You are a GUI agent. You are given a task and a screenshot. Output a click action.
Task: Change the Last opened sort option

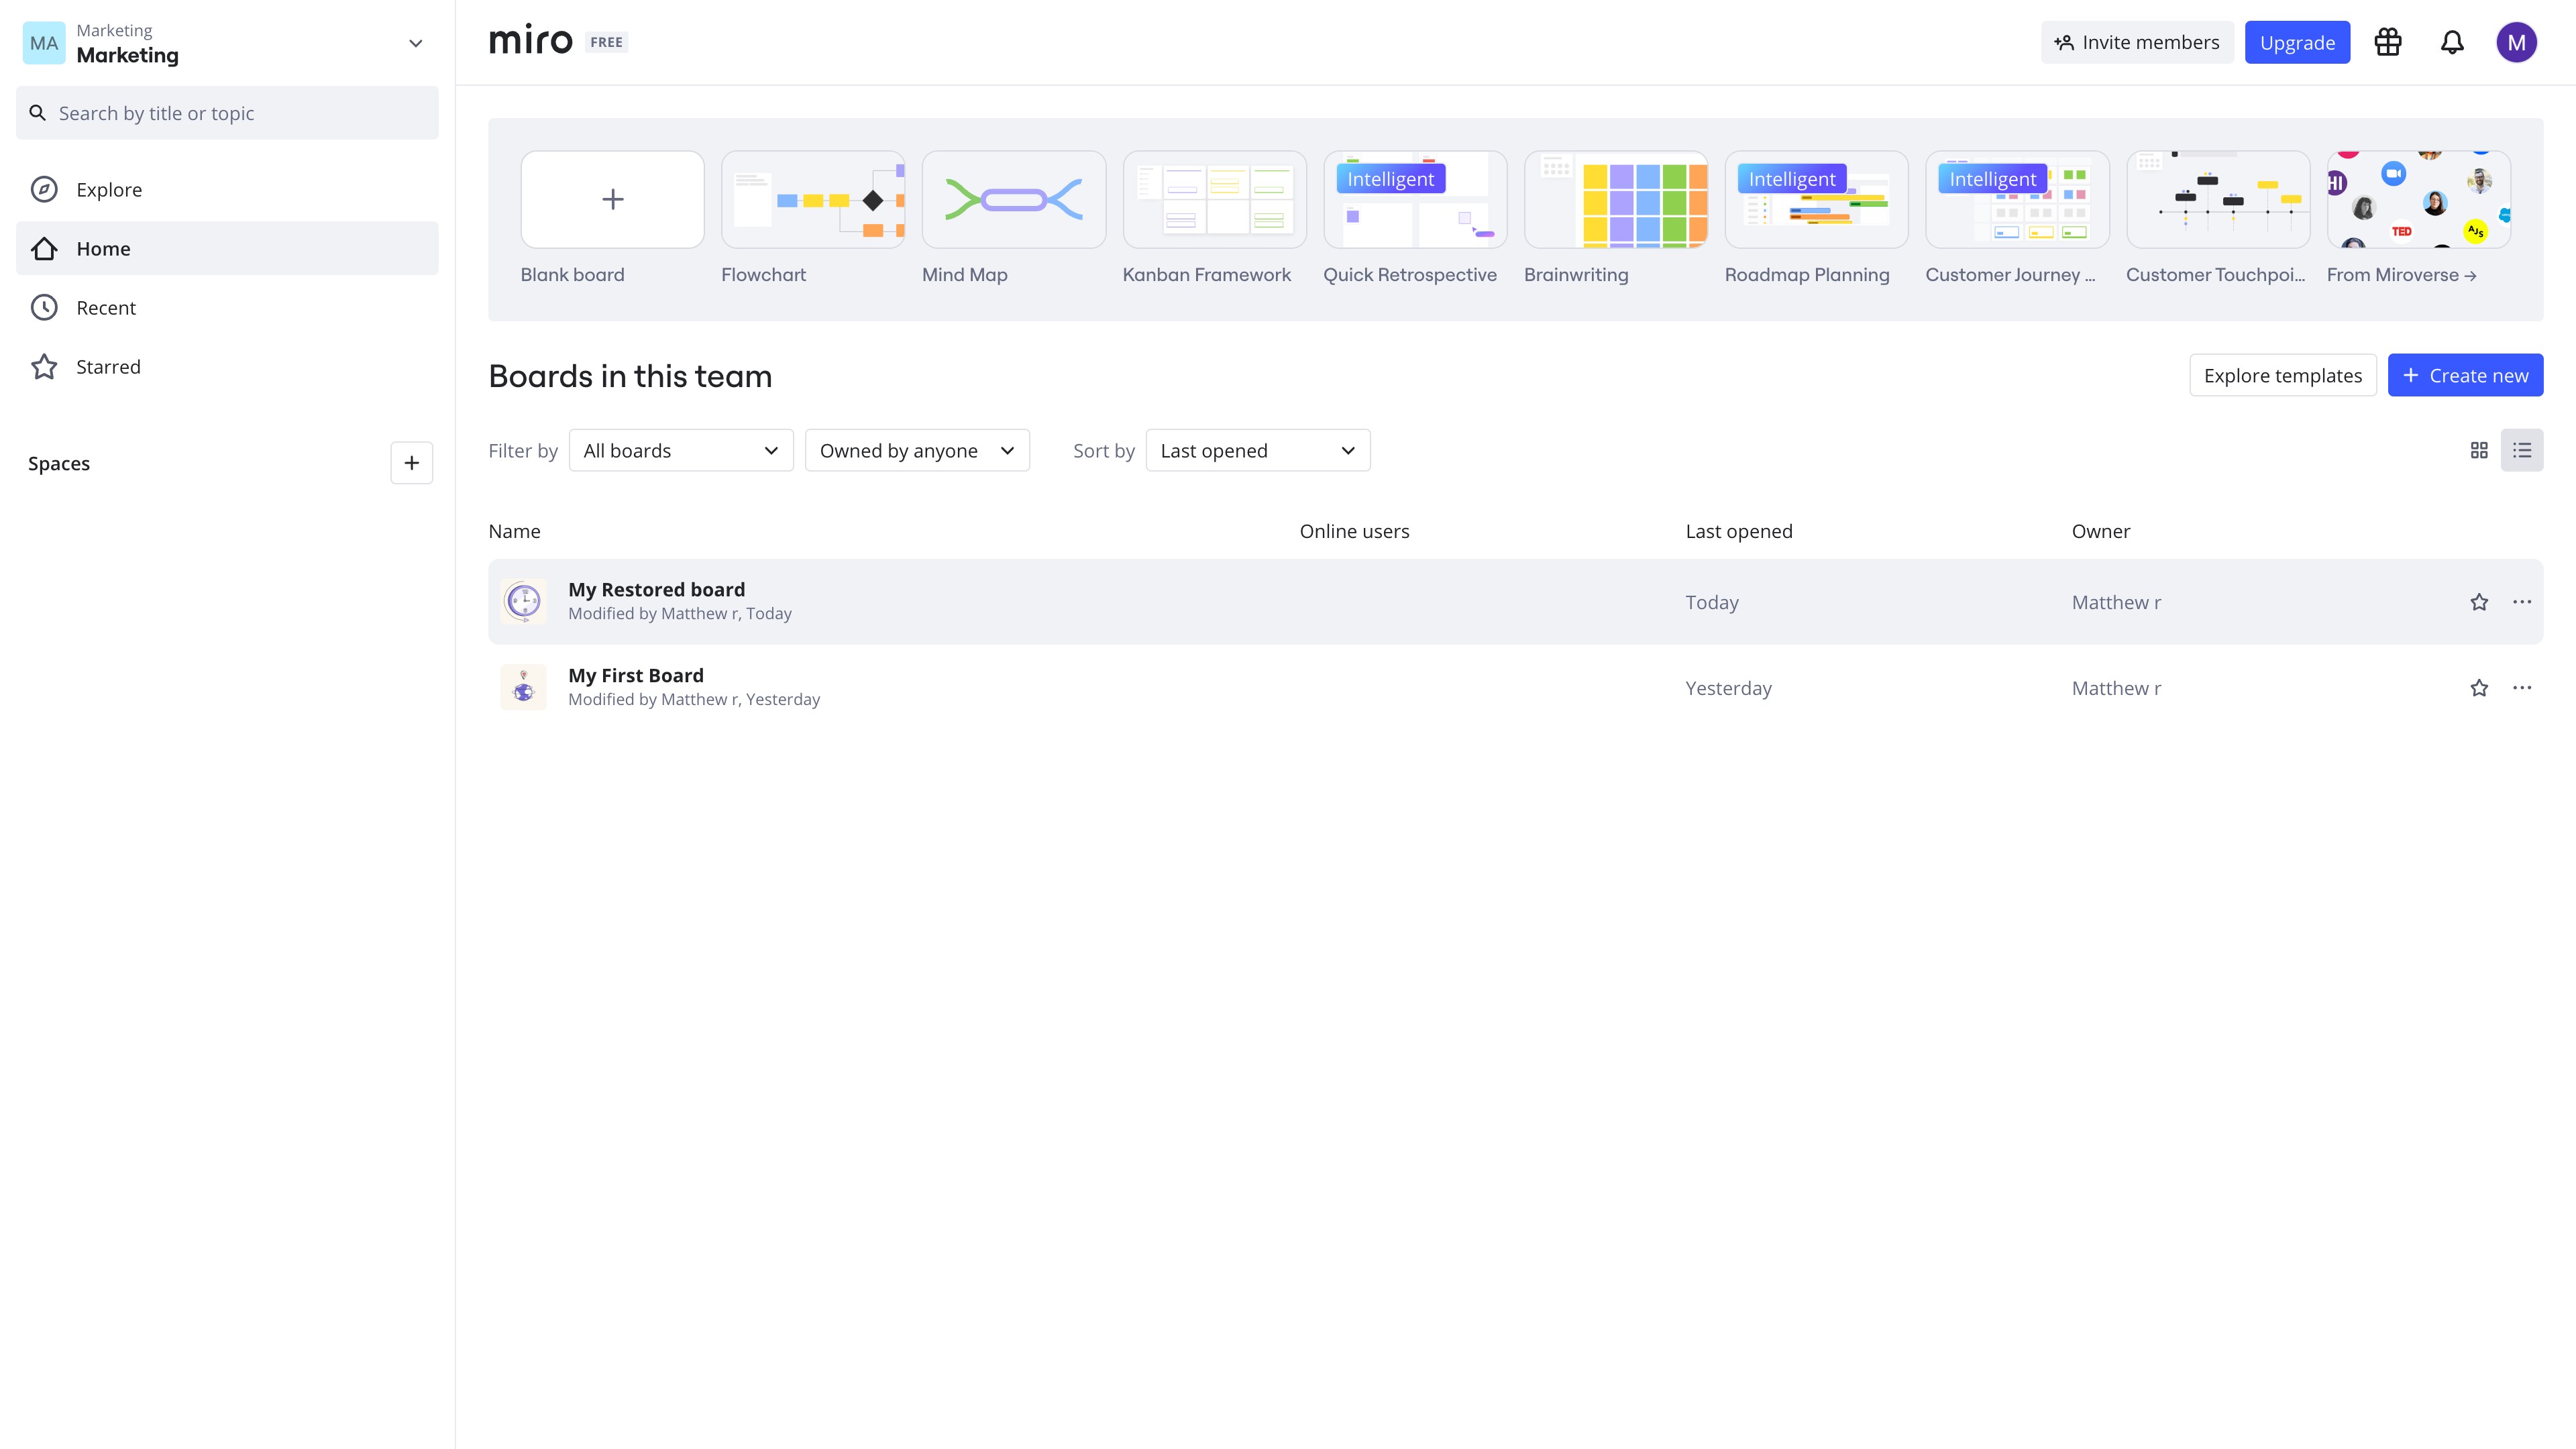pyautogui.click(x=1258, y=450)
